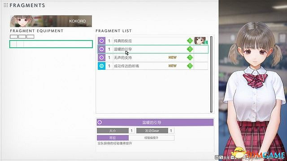Click the fragment list vertical scrollbar
Screen dimensions: 287x161
click(x=211, y=74)
